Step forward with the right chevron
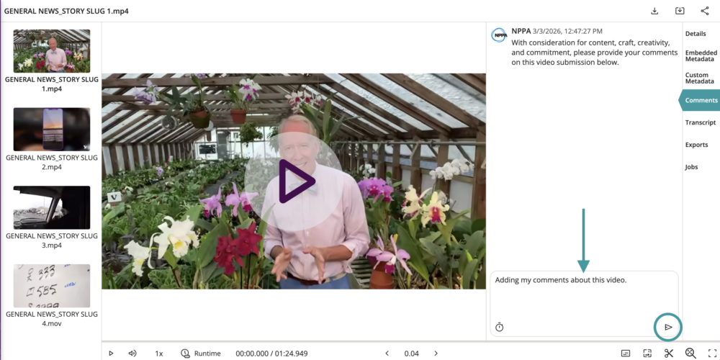Image resolution: width=720 pixels, height=360 pixels. pos(436,354)
